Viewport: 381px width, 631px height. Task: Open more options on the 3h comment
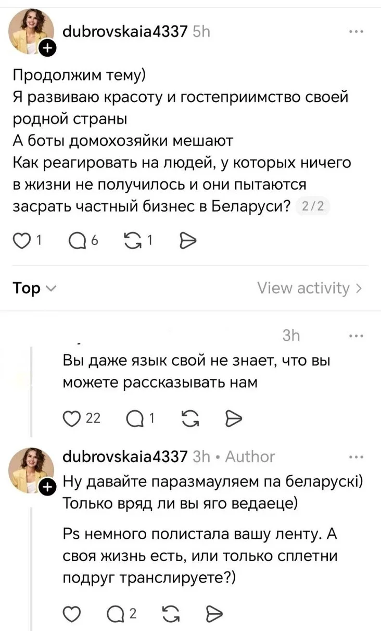pos(356,336)
